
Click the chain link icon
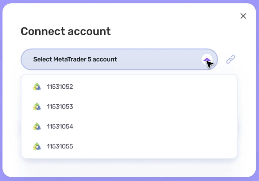(231, 59)
